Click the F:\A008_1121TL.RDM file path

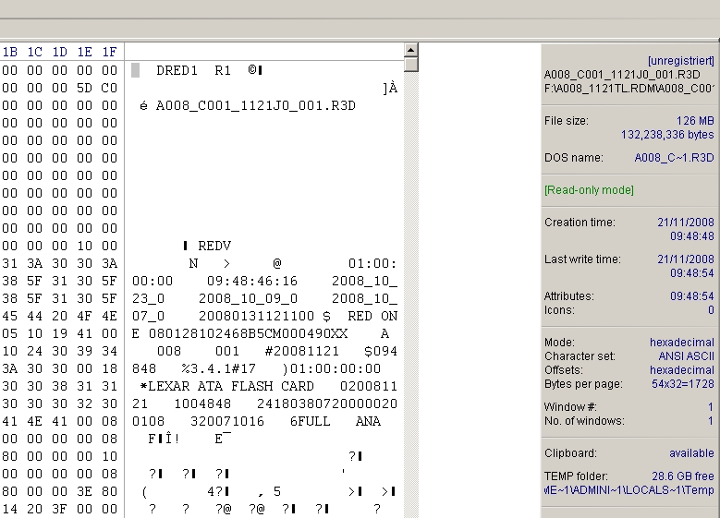click(629, 88)
